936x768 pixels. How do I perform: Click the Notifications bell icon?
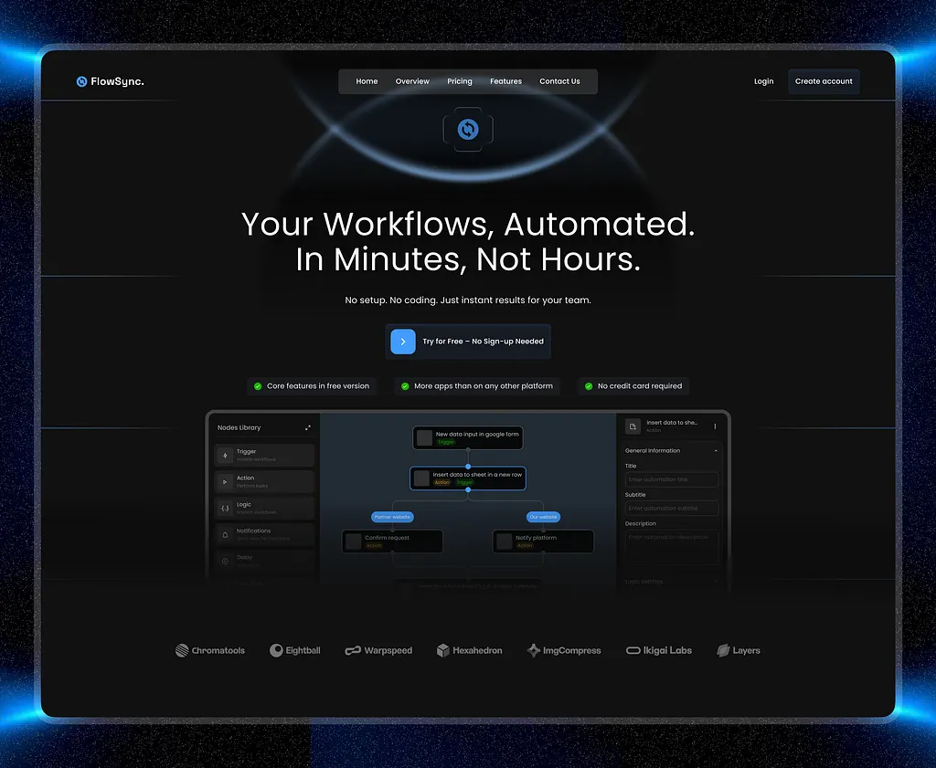click(x=226, y=534)
